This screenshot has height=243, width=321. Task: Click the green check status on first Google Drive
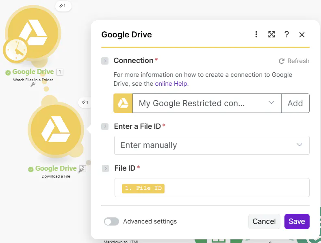[8, 72]
